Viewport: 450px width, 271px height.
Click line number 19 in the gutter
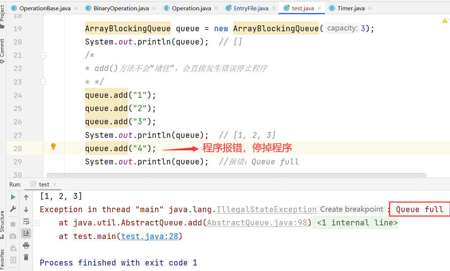tap(18, 29)
